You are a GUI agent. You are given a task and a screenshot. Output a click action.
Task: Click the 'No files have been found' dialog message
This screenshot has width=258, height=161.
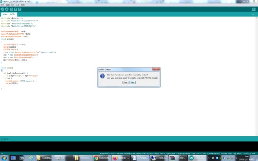pyautogui.click(x=127, y=75)
